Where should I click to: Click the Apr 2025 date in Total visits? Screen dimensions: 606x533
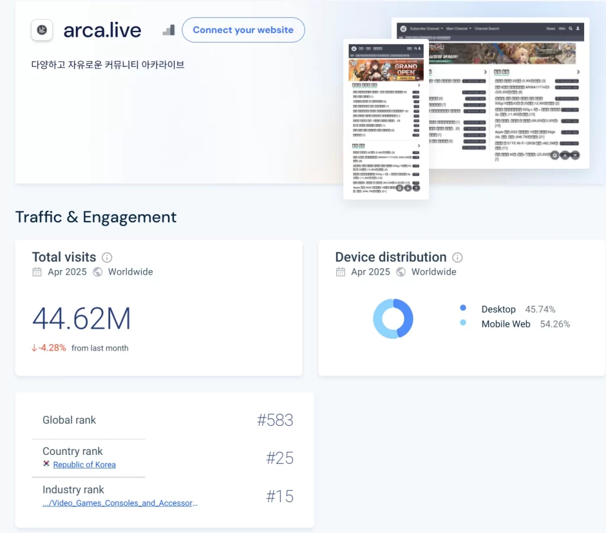click(67, 272)
